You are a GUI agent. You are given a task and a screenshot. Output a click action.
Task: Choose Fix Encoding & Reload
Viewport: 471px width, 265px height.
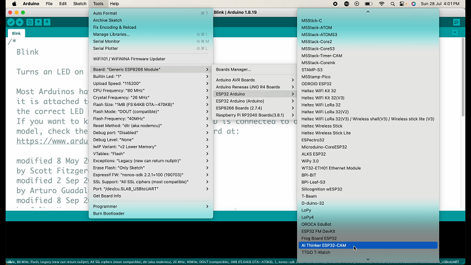151,27
